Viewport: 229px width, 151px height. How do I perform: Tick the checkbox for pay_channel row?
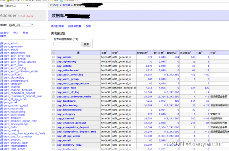pyautogui.click(x=53, y=119)
